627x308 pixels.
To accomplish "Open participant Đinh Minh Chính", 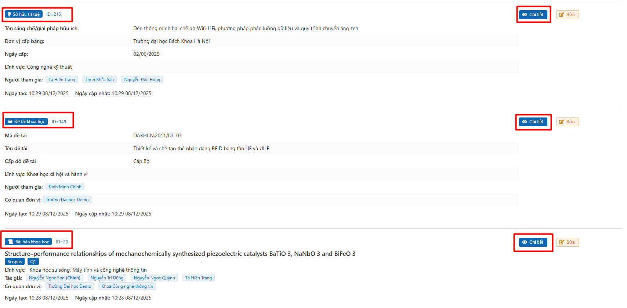I will coord(65,187).
